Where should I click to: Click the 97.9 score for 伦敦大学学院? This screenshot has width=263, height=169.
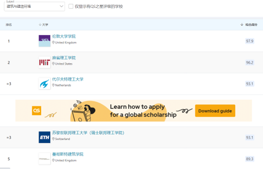[249, 41]
